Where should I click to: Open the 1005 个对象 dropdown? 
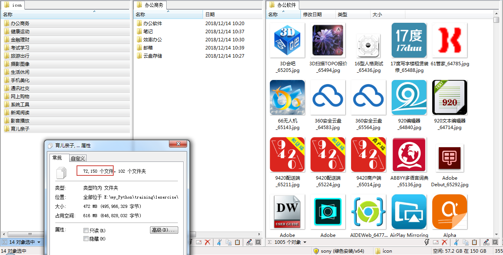(x=287, y=242)
